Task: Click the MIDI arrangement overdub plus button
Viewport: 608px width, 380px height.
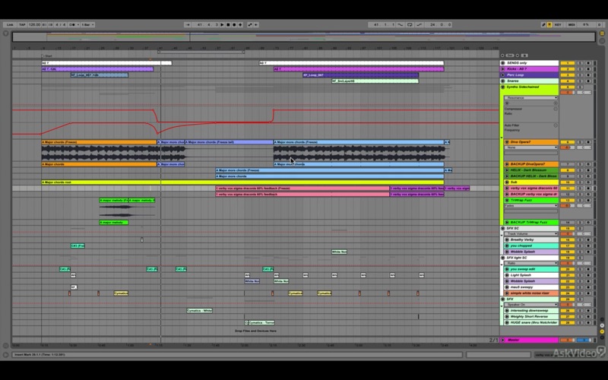Action: pos(240,25)
